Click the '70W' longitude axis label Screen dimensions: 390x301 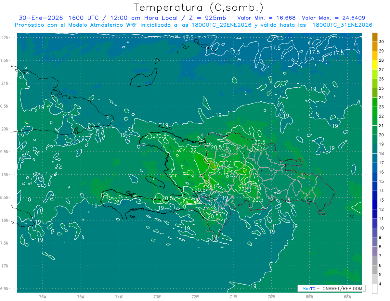pyautogui.click(x=271, y=296)
